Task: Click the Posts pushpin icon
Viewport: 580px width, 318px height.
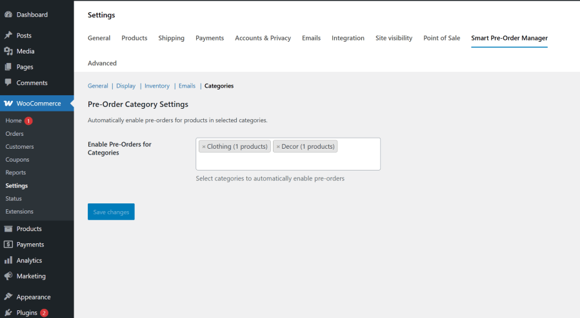Action: 8,35
